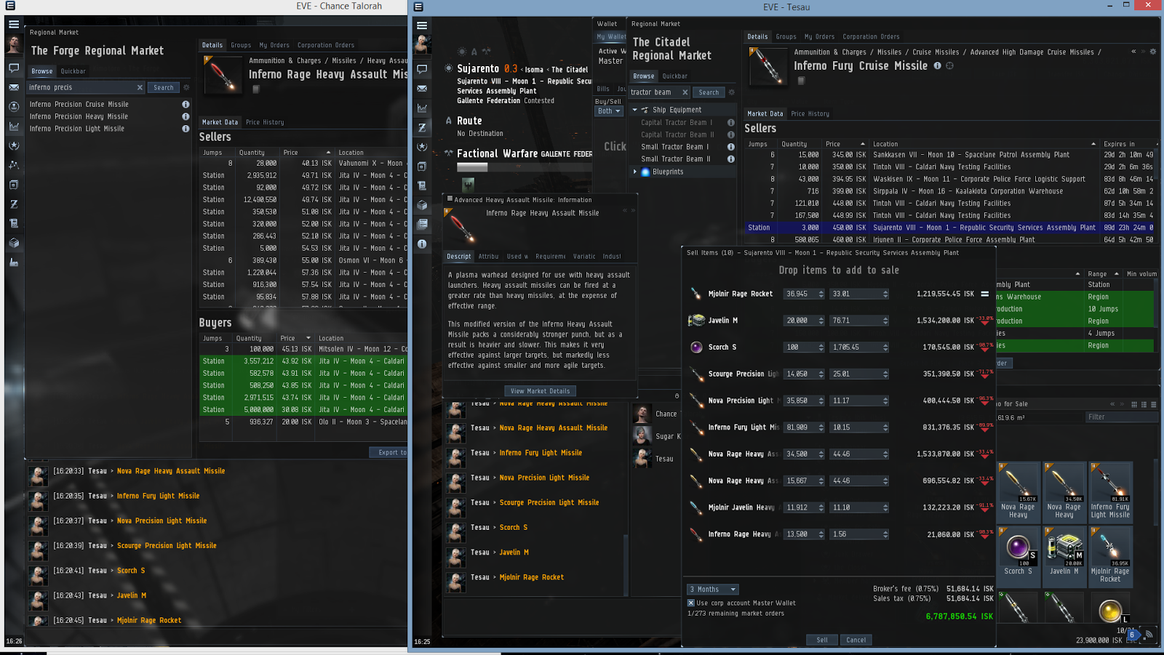The height and width of the screenshot is (655, 1164).
Task: Open the Neocom menu in Tesau's window
Action: [x=422, y=25]
